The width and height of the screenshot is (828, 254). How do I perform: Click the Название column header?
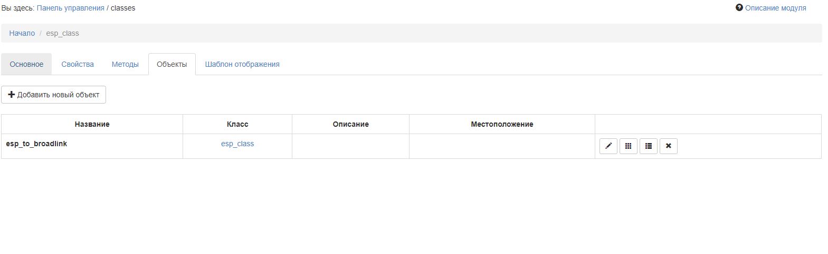[x=92, y=124]
